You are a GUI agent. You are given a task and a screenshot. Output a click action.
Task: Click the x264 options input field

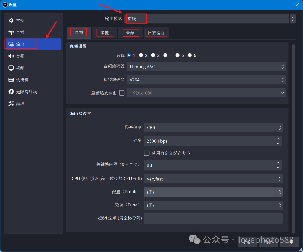(x=213, y=218)
